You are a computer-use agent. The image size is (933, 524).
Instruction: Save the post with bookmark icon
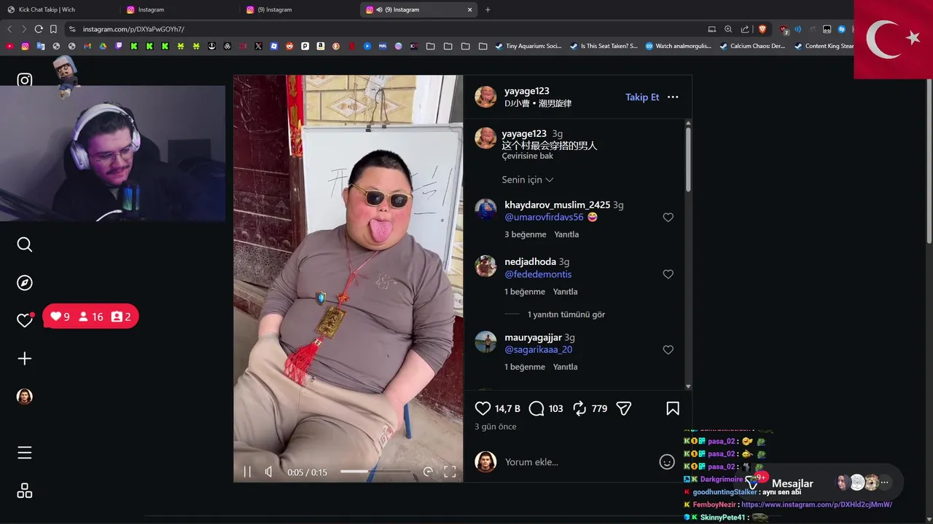pos(673,409)
